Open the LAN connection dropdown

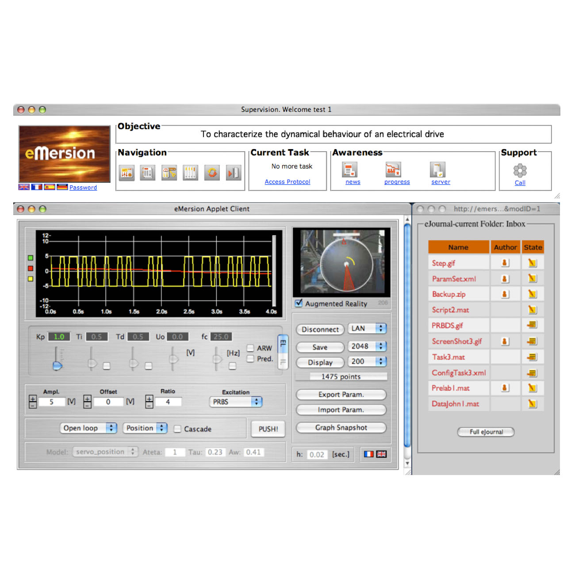coord(367,329)
